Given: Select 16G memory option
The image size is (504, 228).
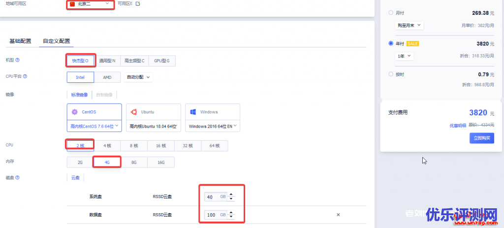Looking at the screenshot, I should (x=161, y=163).
